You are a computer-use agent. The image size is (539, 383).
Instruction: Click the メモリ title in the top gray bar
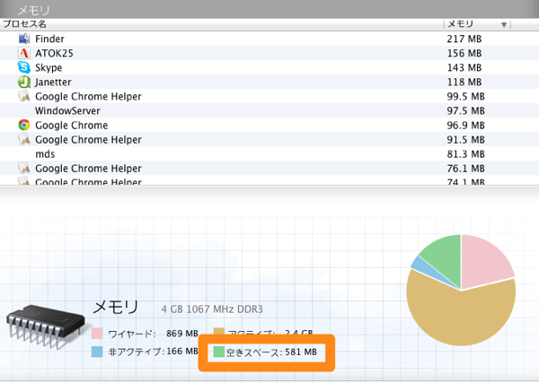tap(33, 10)
